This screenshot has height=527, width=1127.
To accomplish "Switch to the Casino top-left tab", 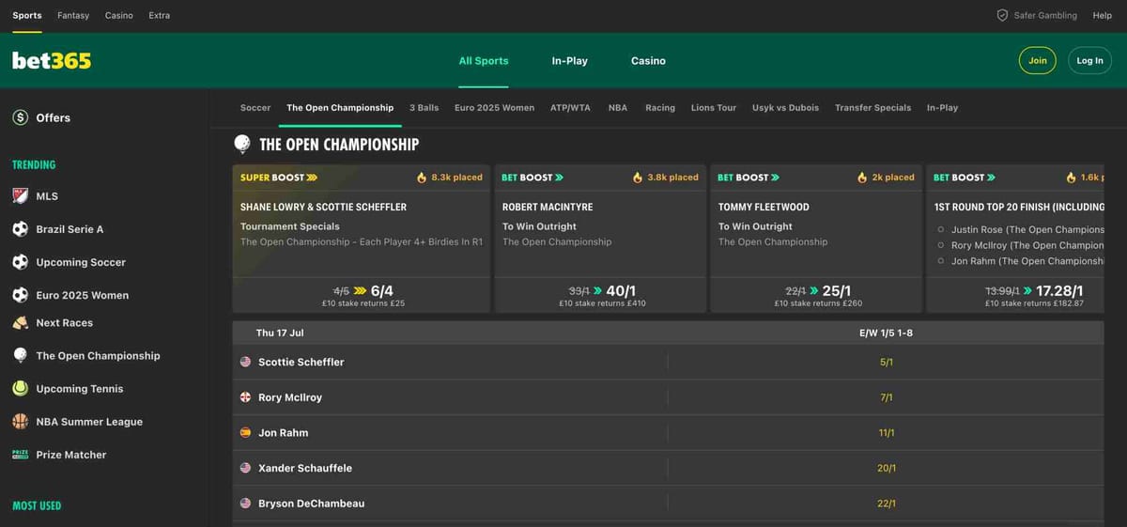I will pos(119,16).
